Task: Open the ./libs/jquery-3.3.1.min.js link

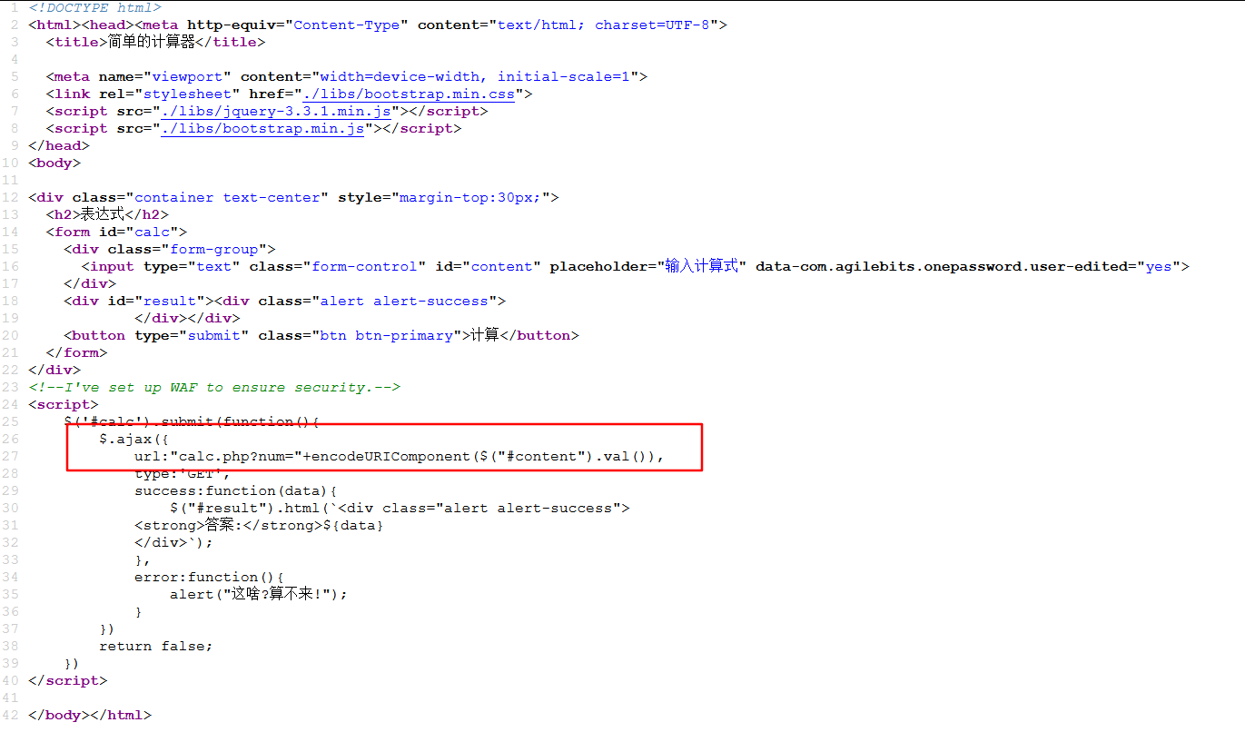Action: click(x=276, y=111)
